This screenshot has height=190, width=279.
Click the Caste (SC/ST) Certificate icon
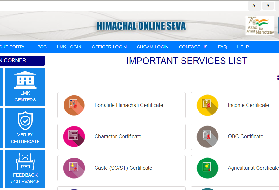tap(74, 168)
